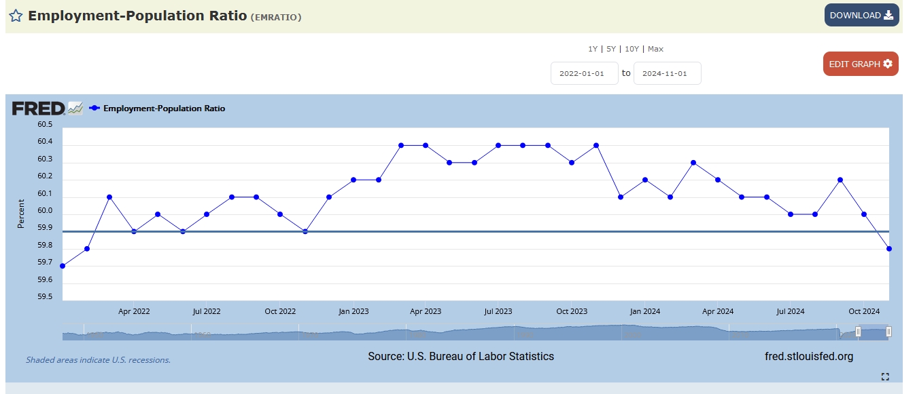915x394 pixels.
Task: Click the FRED logo in the chart
Action: [39, 108]
